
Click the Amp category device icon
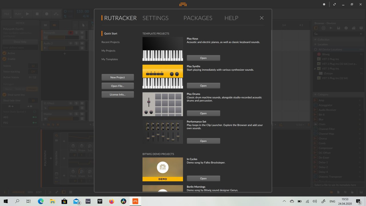pyautogui.click(x=315, y=100)
